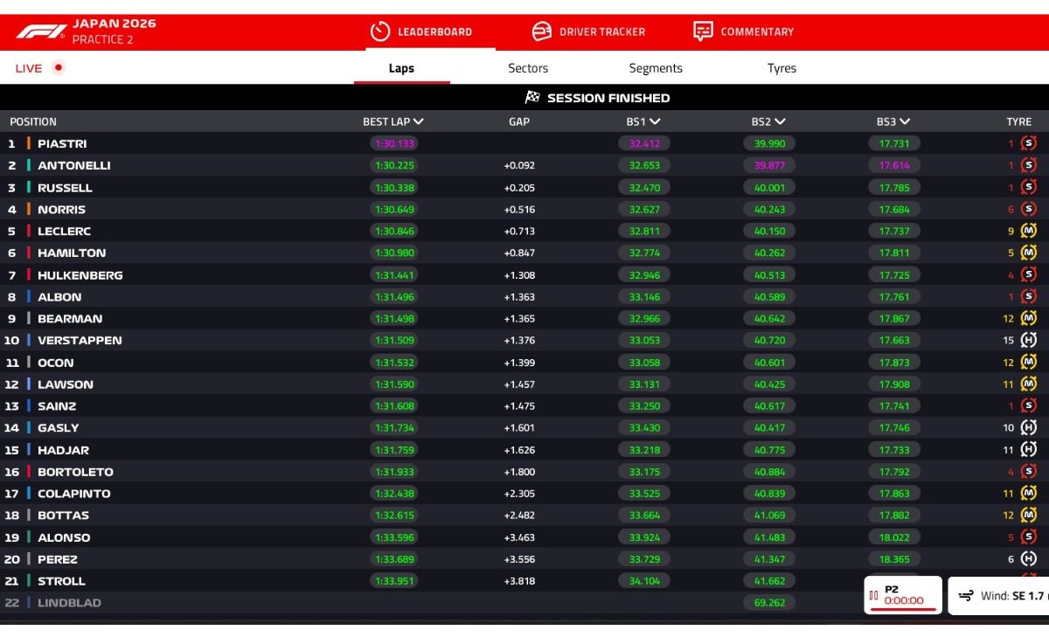Open the Tyres tab

(x=782, y=68)
